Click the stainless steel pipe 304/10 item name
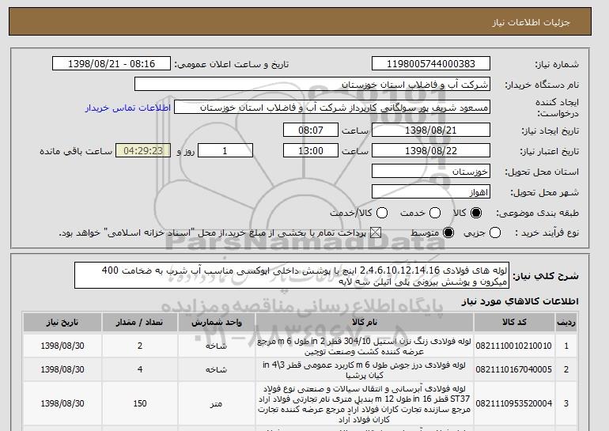This screenshot has width=609, height=431. click(365, 346)
